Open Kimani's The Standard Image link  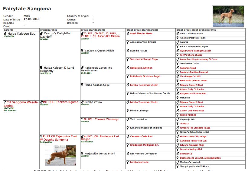[x=195, y=128]
